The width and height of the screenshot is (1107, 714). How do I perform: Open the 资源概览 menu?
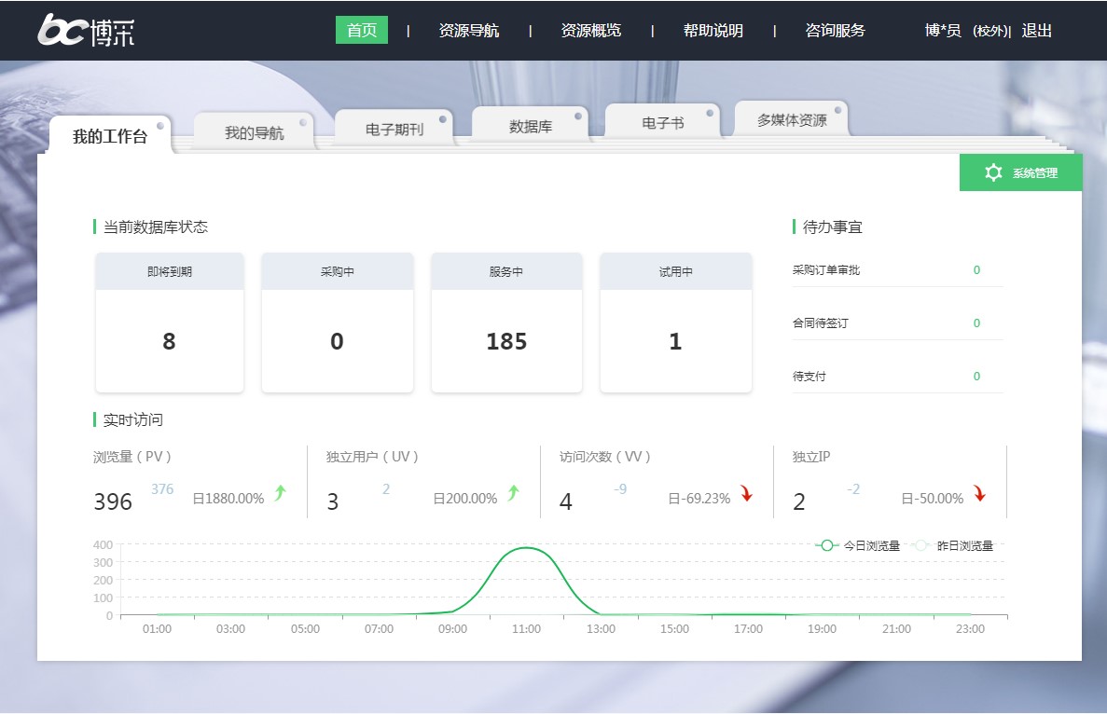pyautogui.click(x=590, y=31)
